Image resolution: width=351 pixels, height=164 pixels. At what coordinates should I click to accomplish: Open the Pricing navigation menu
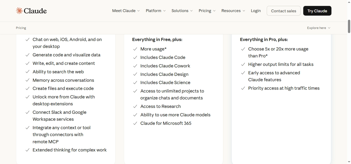pyautogui.click(x=207, y=11)
